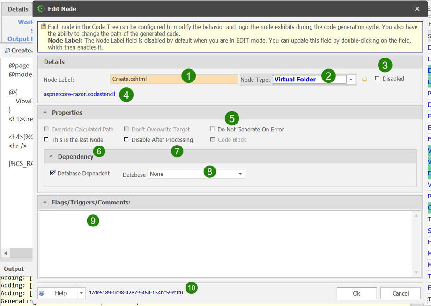Click the file icon on the Create tab
Viewport: 431px width, 306px height.
coord(8,51)
